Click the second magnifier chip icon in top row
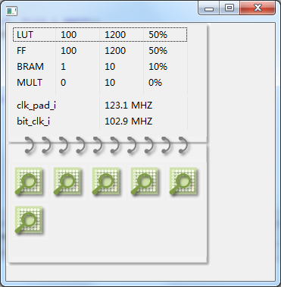281x287 pixels. (x=67, y=181)
